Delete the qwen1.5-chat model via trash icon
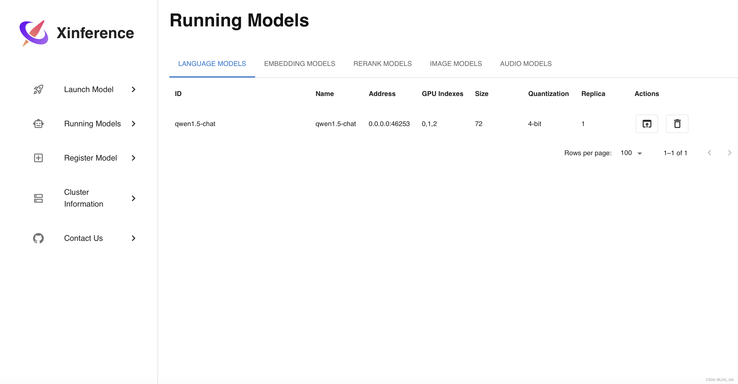 point(677,124)
